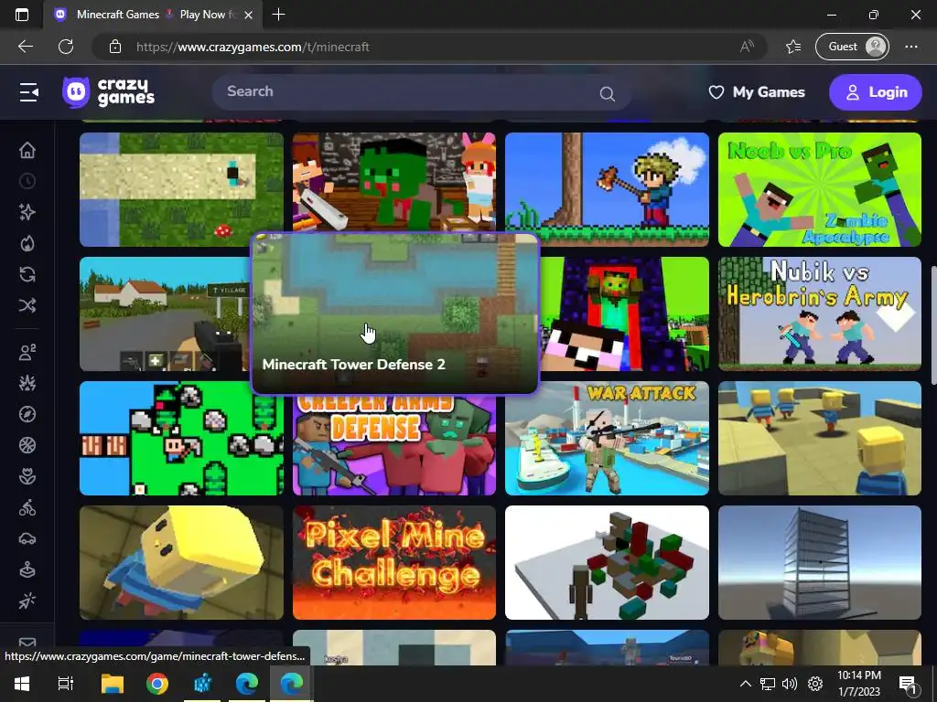Toggle the sidebar hamburger menu icon
This screenshot has height=702, width=937.
coord(28,92)
